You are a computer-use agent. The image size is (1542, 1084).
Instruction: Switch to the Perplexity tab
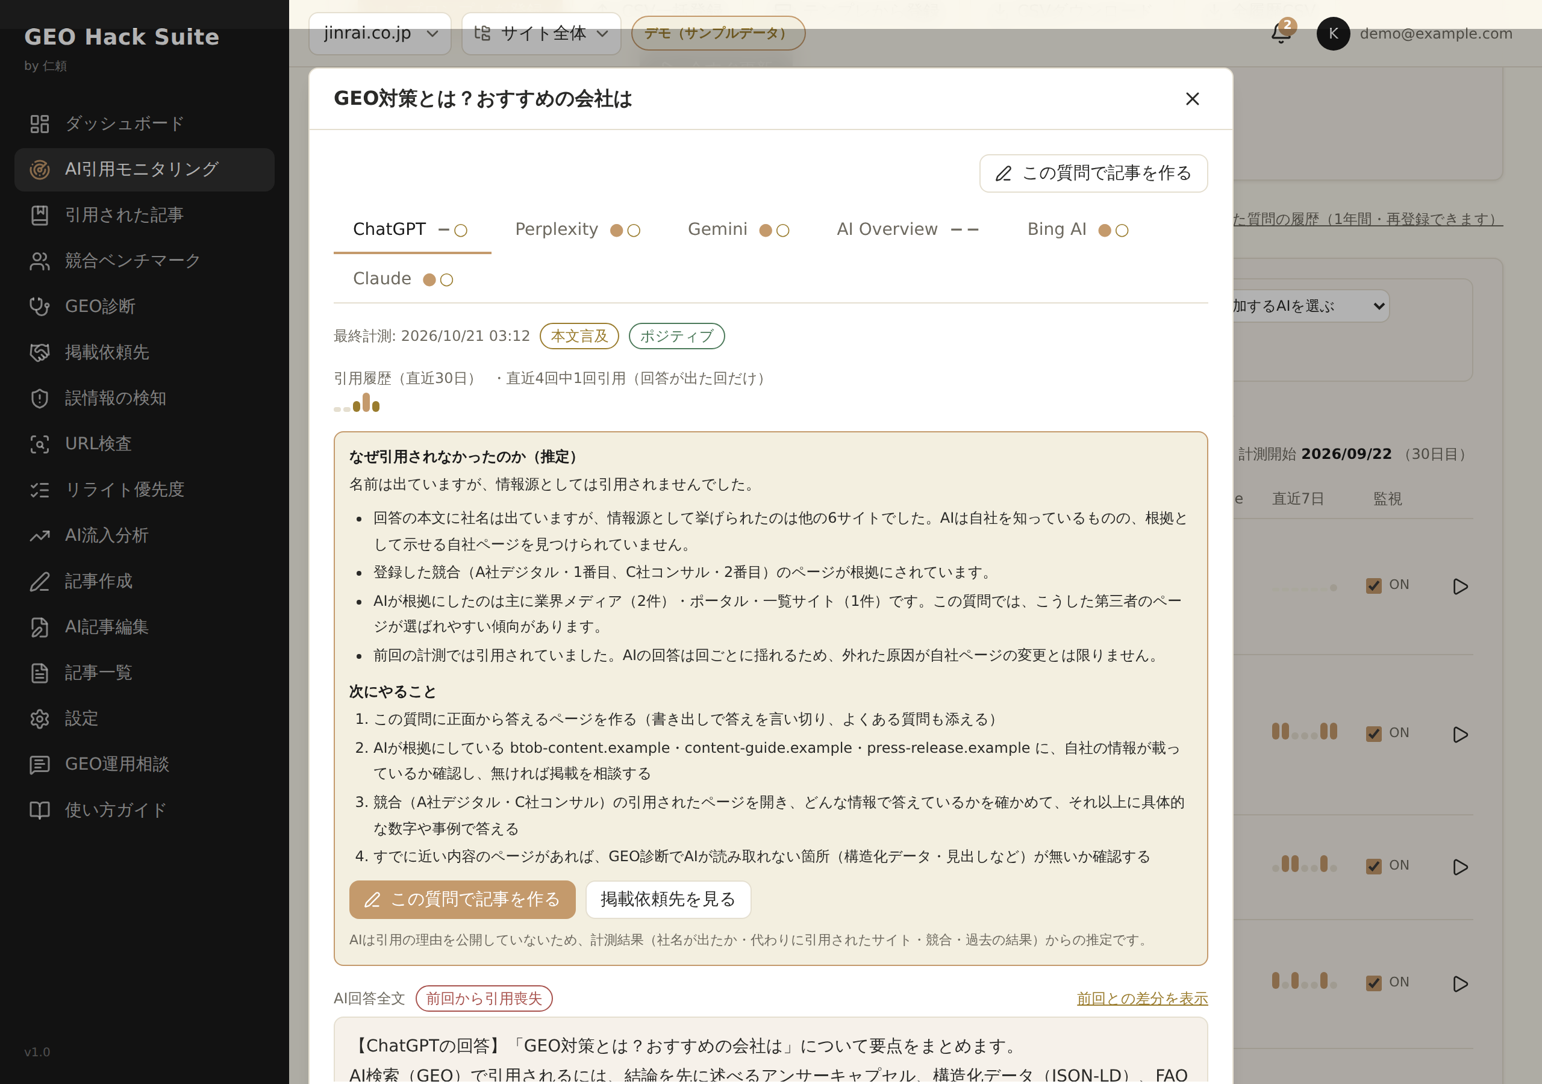(577, 229)
